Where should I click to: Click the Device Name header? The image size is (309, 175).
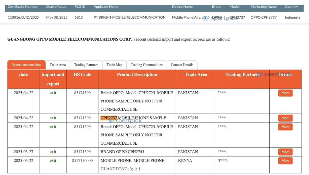click(x=182, y=7)
